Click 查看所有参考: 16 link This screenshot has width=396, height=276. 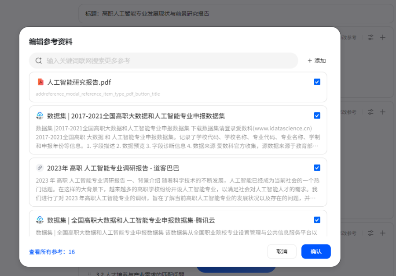click(52, 252)
